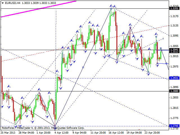The height and width of the screenshot is (135, 180).
Task: Click the 1.2815 value on the price axis
Action: tap(175, 108)
